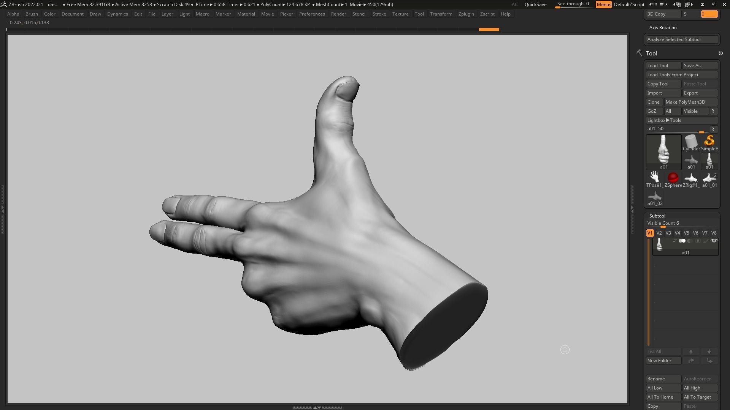Open the Render menu

338,14
